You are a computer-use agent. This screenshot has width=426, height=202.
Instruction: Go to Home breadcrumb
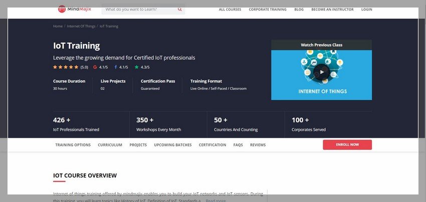coord(58,27)
